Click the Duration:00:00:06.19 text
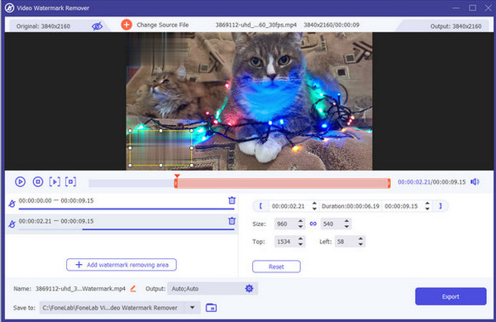Screen dimensions: 496x322 [x=351, y=206]
